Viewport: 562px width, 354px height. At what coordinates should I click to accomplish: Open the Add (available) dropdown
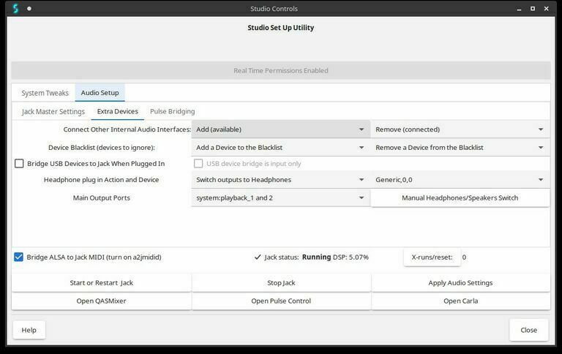(x=281, y=129)
